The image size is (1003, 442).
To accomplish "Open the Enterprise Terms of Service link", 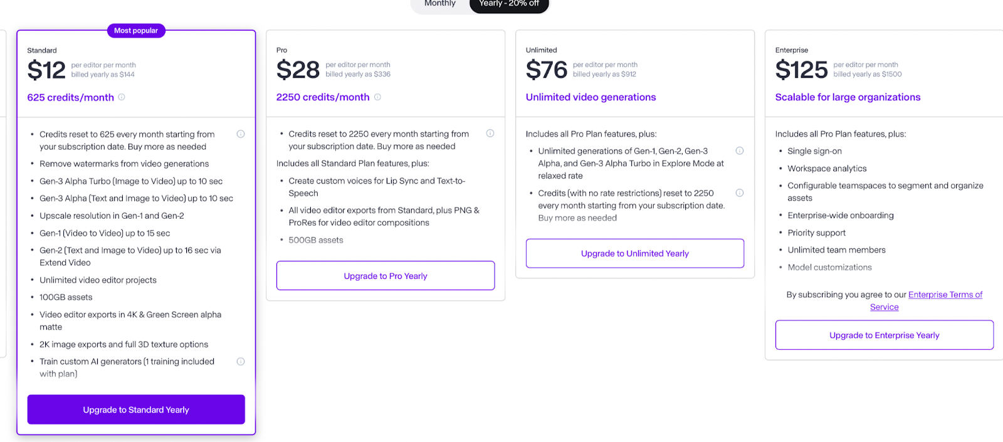I will click(945, 295).
